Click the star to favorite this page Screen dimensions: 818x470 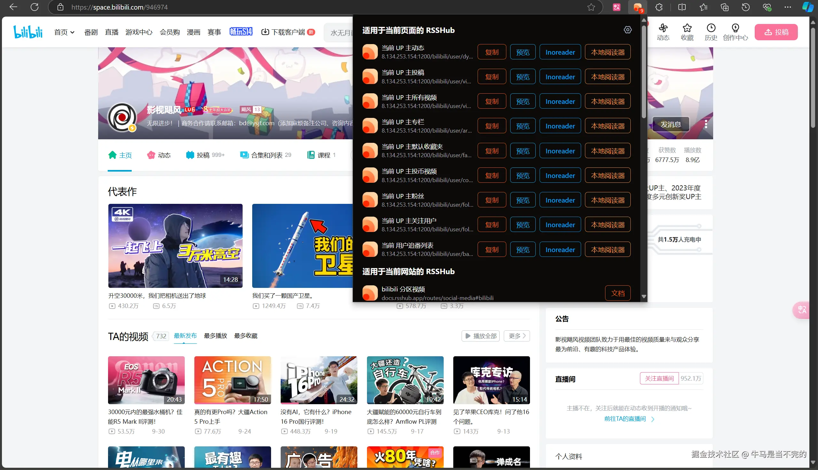pyautogui.click(x=591, y=7)
